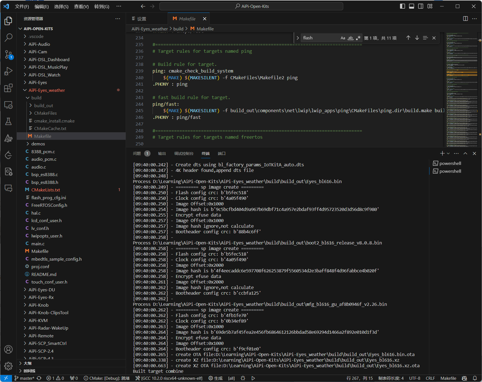Screen dimensions: 482x382
Task: Customize layout icon in title bar
Action: click(430, 6)
